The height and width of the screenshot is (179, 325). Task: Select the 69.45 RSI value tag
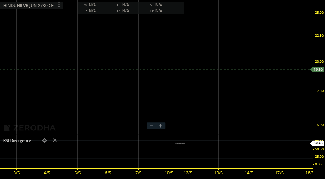coord(318,143)
